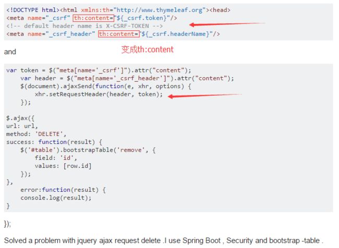Click the $.ajax({ opening line
The image size is (339, 248).
(x=20, y=118)
